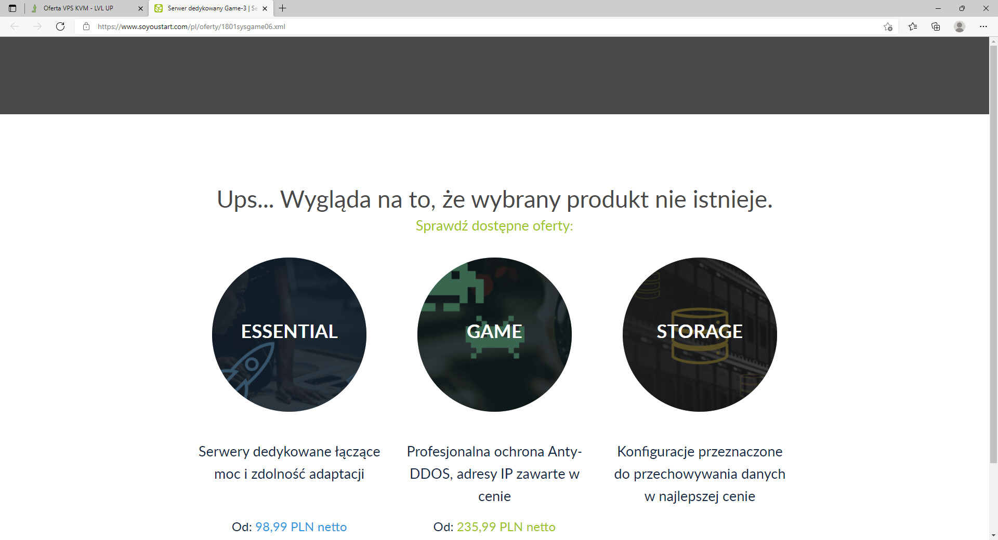This screenshot has width=998, height=540.
Task: Click the 235,99 PLN netto price link
Action: click(x=506, y=526)
